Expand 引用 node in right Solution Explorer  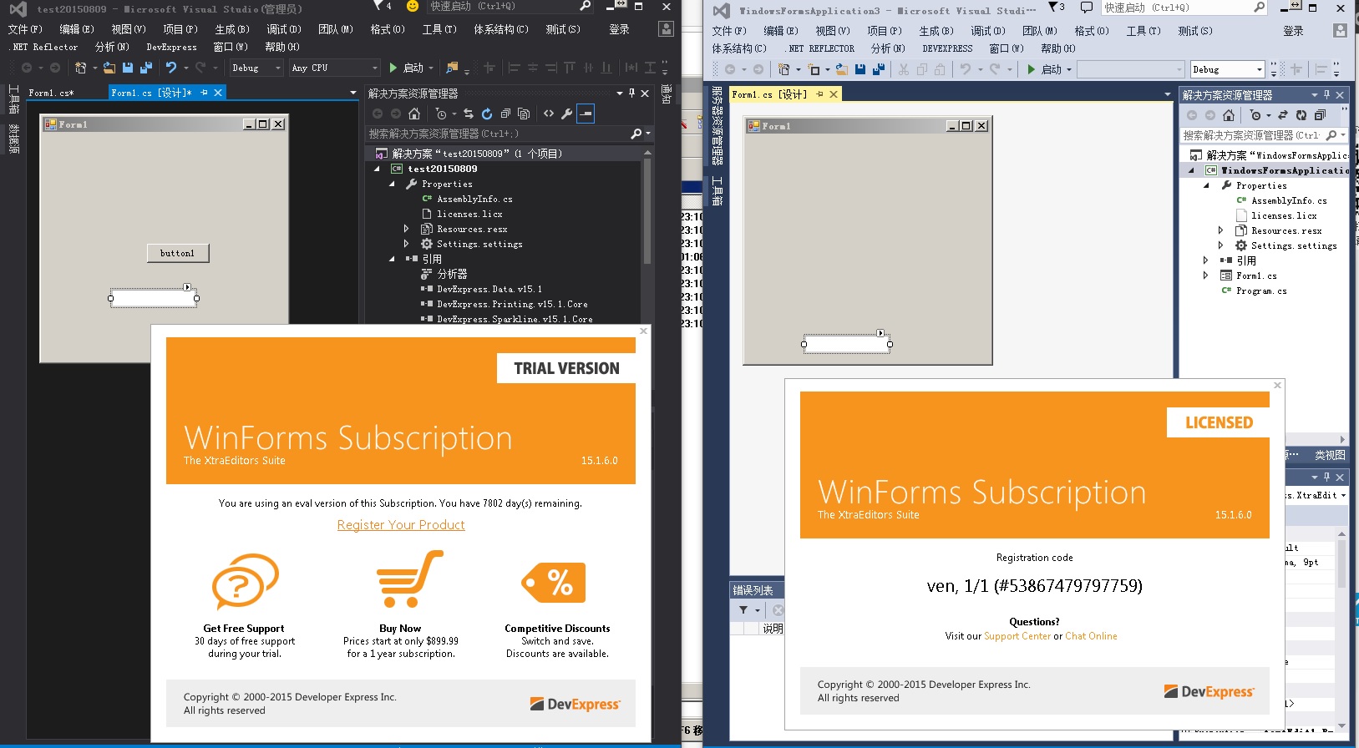coord(1205,260)
